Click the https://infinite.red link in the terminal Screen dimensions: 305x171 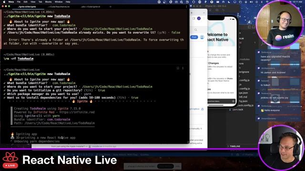[x=77, y=112]
